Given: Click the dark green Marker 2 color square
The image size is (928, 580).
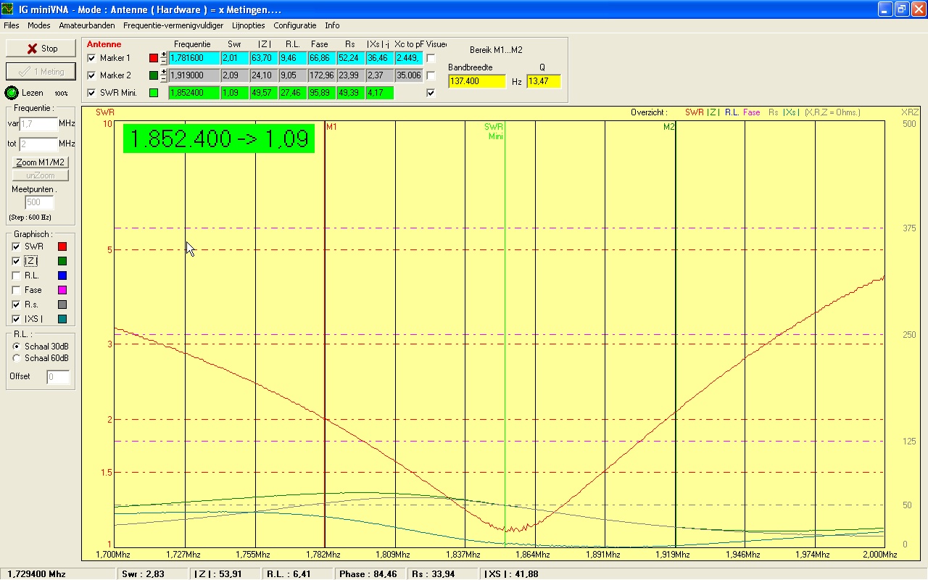Looking at the screenshot, I should (153, 75).
